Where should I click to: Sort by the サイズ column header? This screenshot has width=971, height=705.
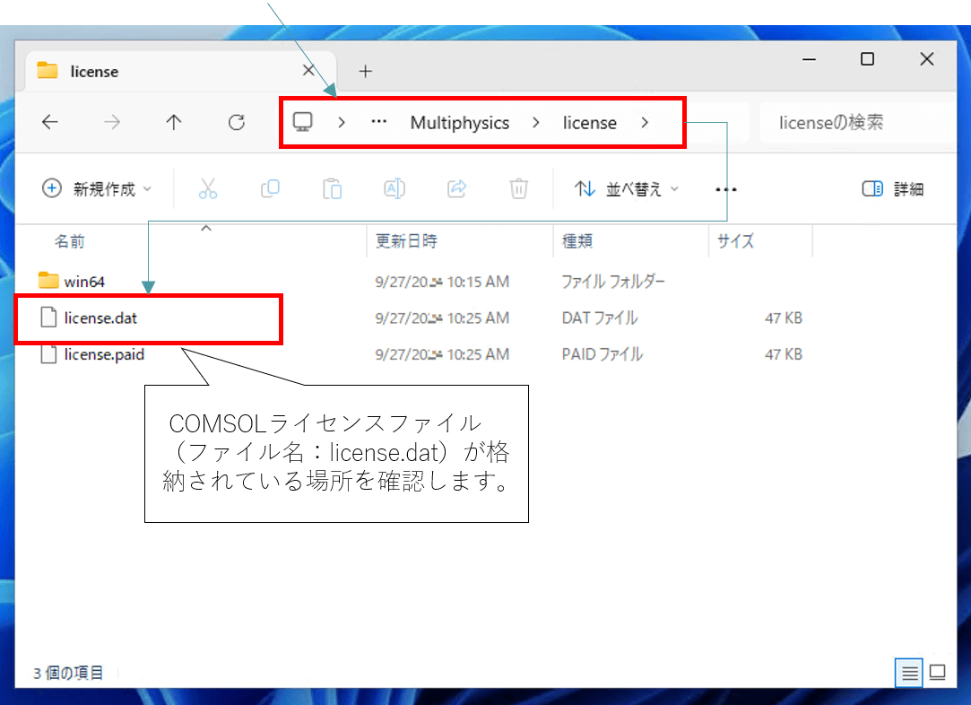(x=736, y=241)
